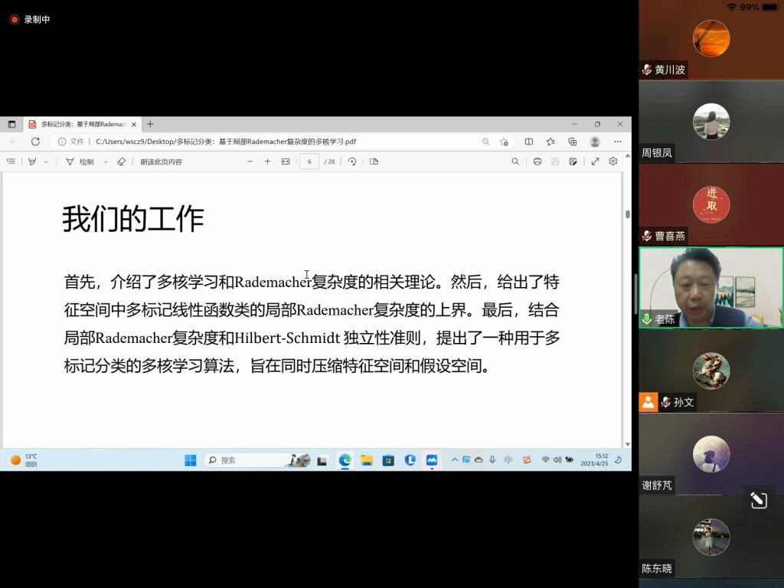This screenshot has width=784, height=588.
Task: Click the page number input field
Action: coord(309,162)
